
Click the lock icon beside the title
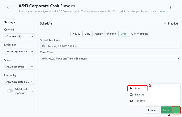pos(73,6)
